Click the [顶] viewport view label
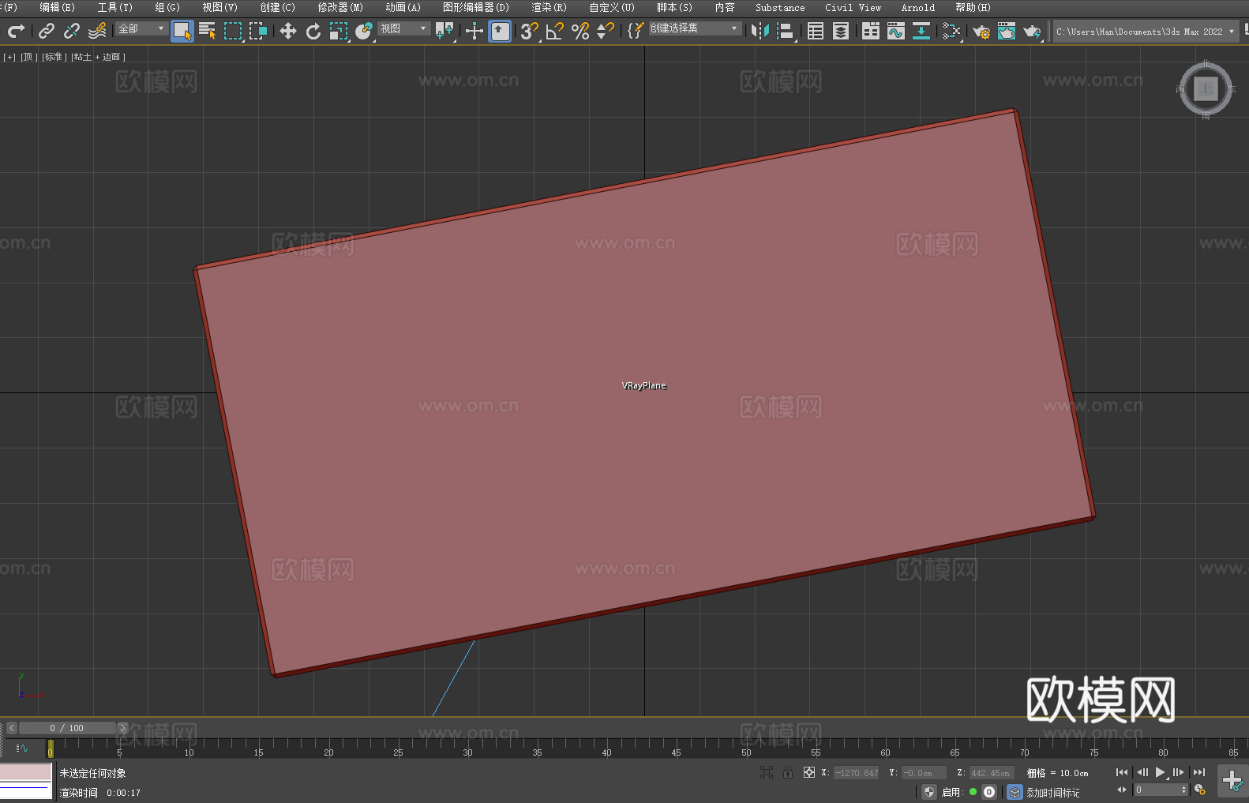This screenshot has height=803, width=1249. [29, 57]
